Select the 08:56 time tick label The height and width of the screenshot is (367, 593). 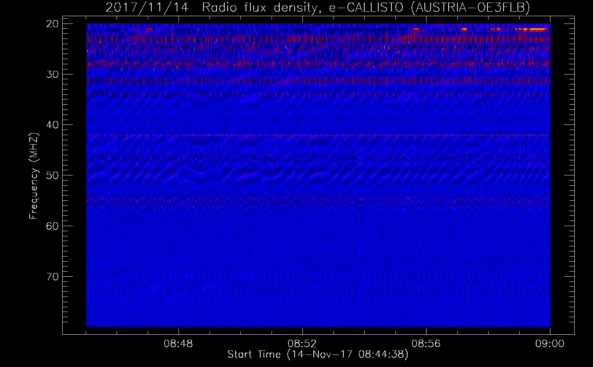coord(426,344)
